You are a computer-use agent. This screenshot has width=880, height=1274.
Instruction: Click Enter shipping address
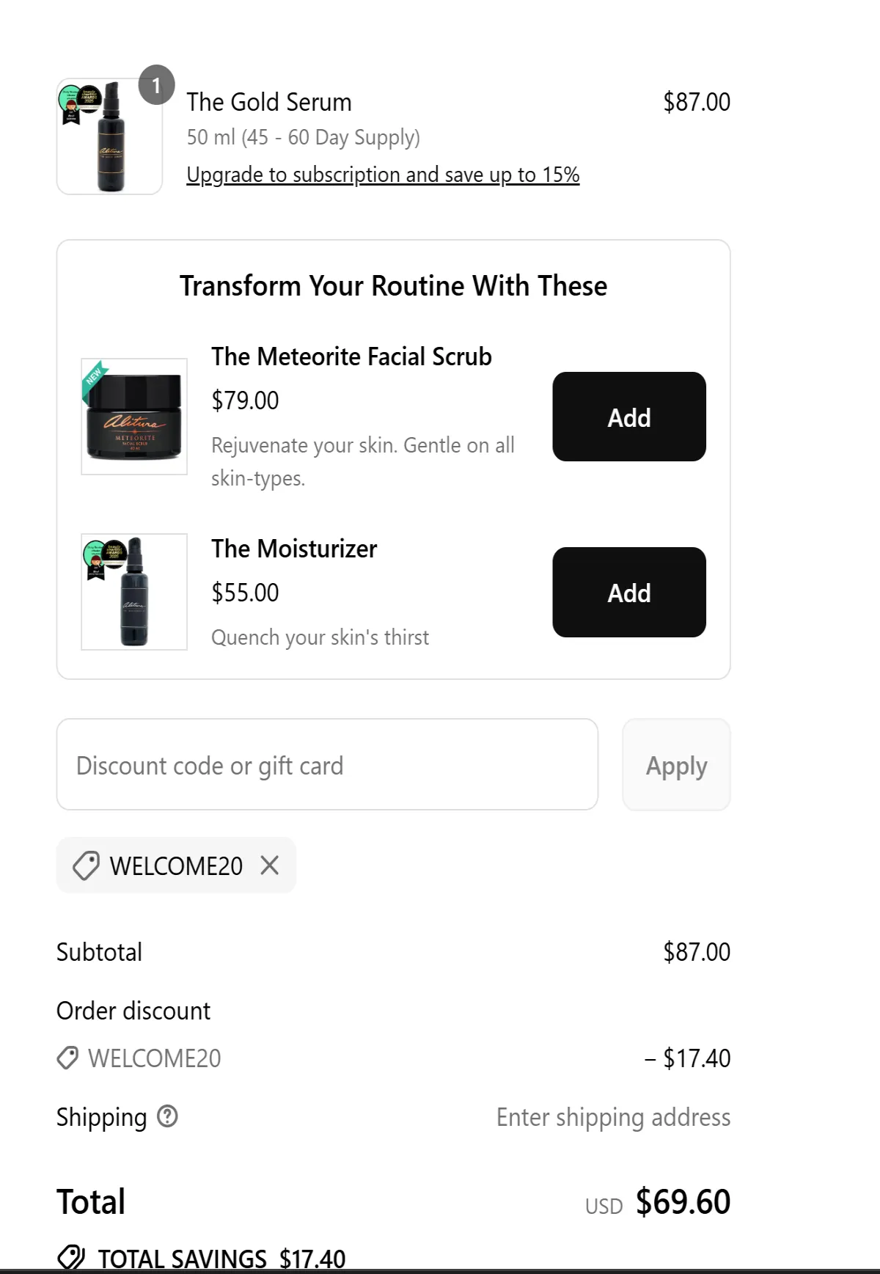coord(613,1117)
